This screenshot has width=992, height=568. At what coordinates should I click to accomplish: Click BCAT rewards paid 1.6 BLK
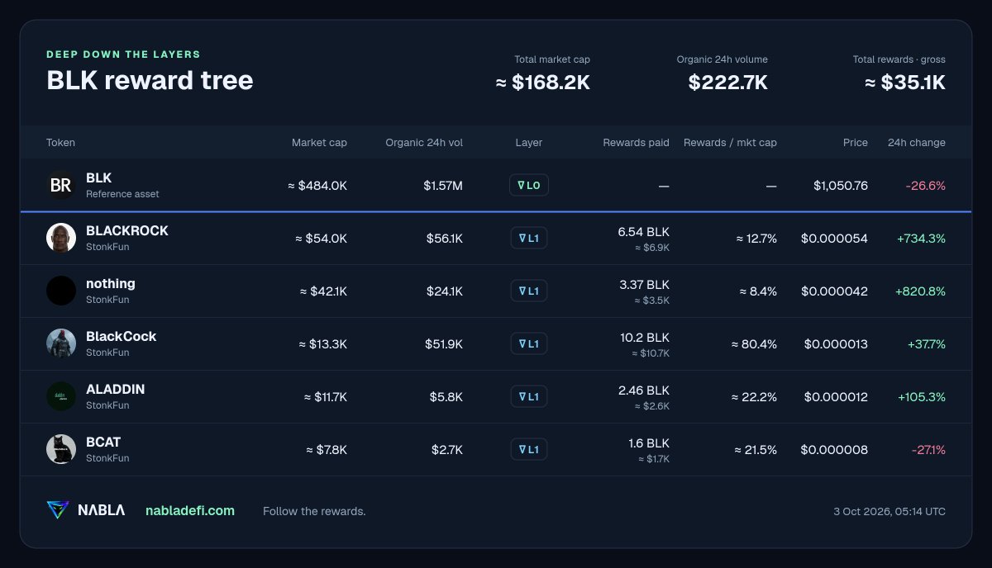[649, 443]
